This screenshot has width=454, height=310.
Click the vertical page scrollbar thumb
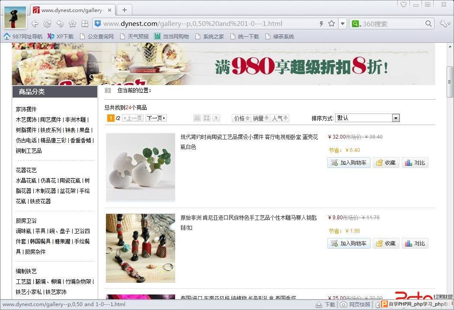point(450,82)
